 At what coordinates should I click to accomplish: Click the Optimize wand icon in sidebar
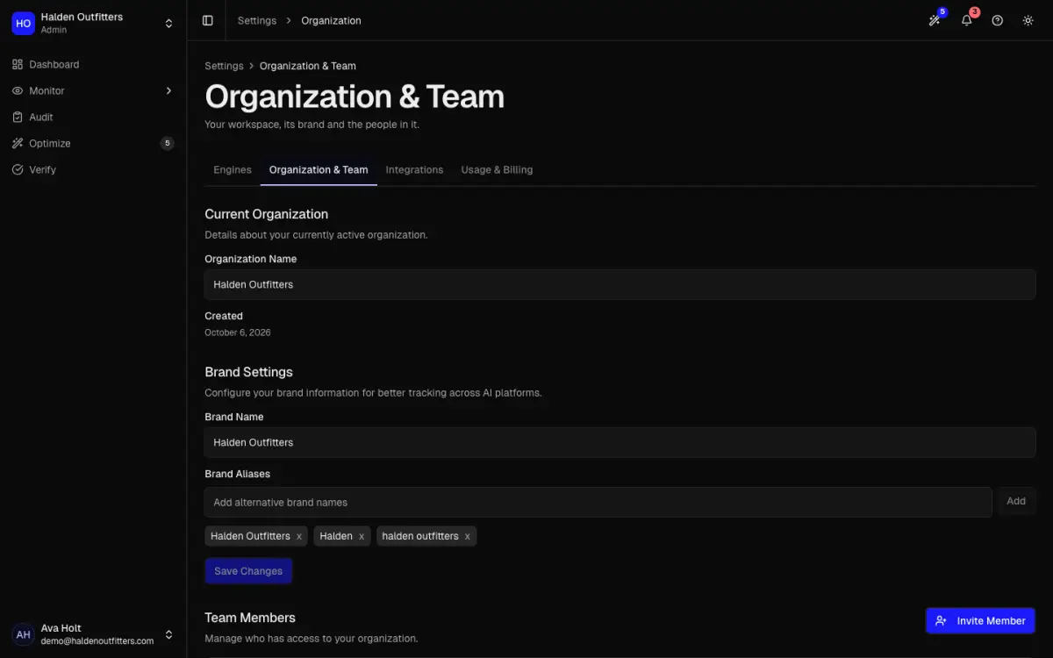(x=18, y=143)
